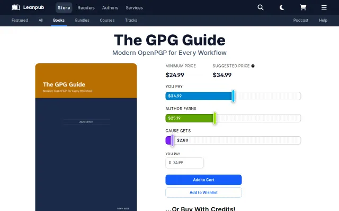The image size is (339, 211).
Task: Click the You Pay slider handle
Action: click(x=233, y=96)
